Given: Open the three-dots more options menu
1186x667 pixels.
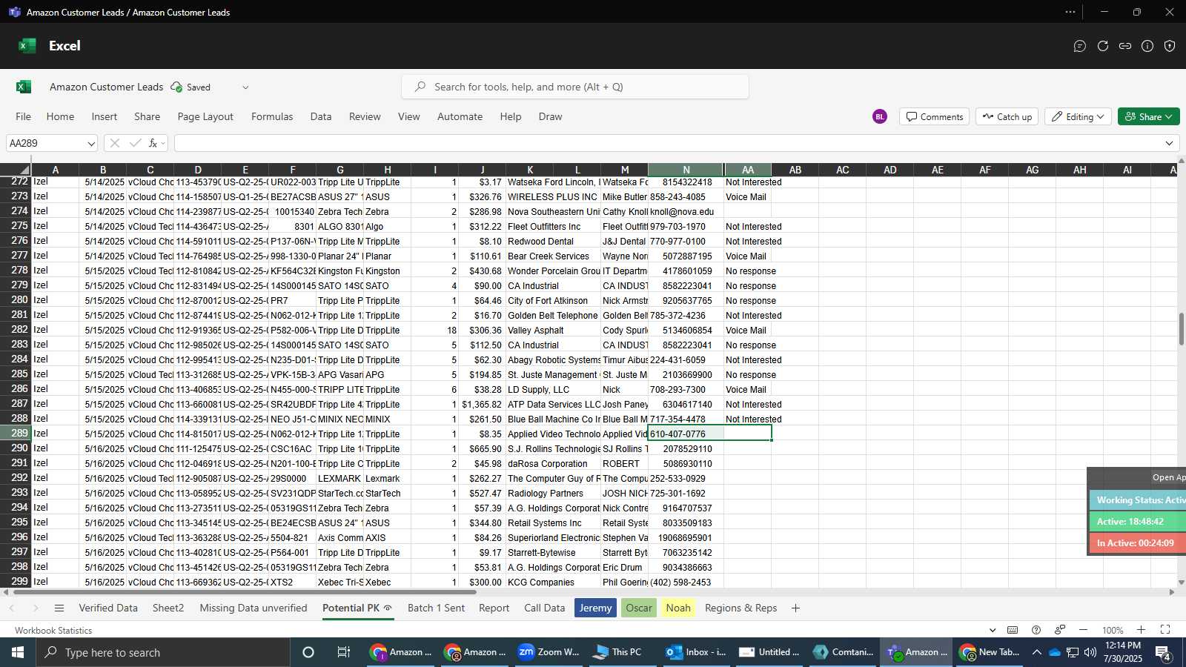Looking at the screenshot, I should coord(1070,12).
